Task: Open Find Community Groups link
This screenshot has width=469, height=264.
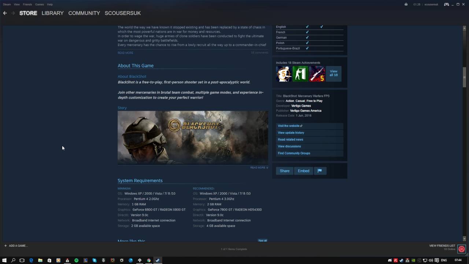Action: [x=310, y=153]
